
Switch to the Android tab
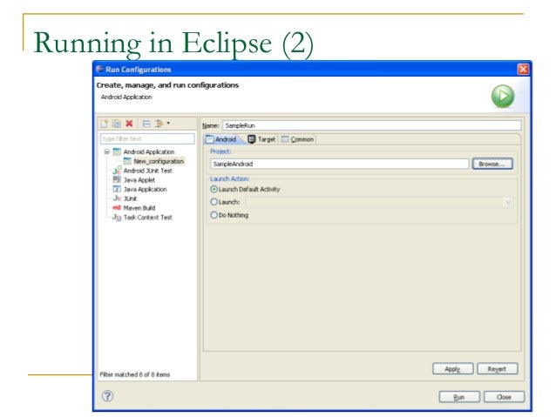click(x=221, y=139)
